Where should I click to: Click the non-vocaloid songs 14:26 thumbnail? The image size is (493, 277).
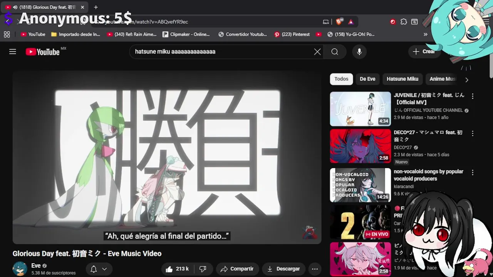click(361, 185)
